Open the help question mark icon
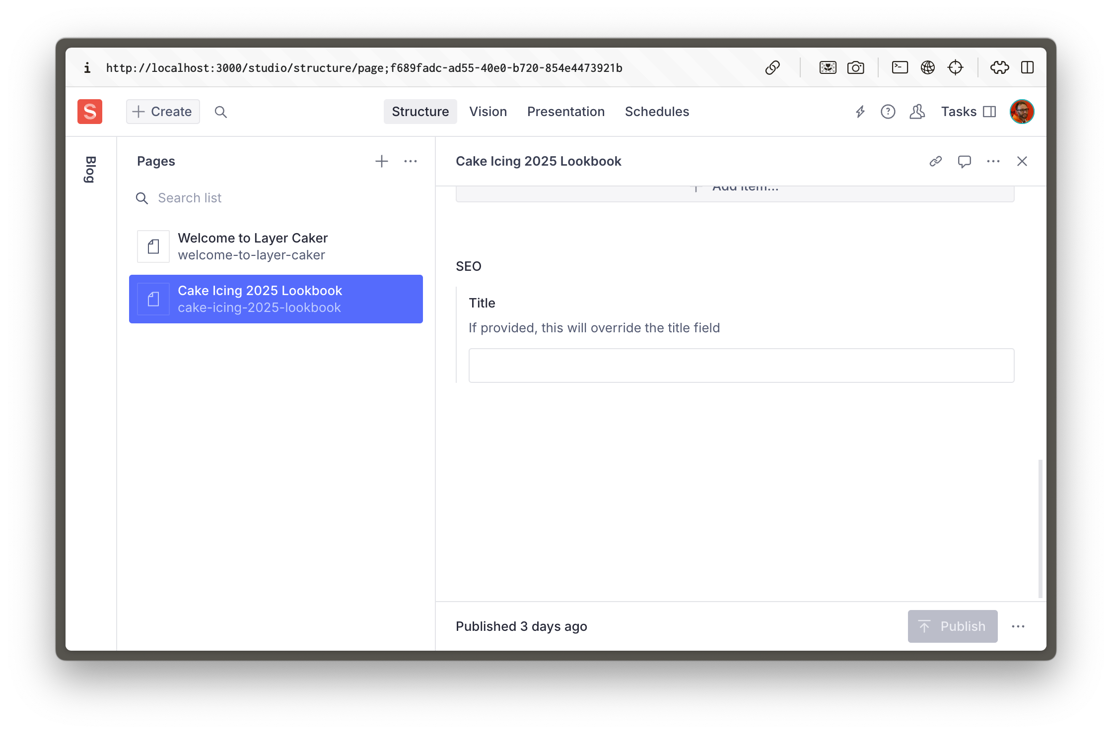 coord(888,112)
